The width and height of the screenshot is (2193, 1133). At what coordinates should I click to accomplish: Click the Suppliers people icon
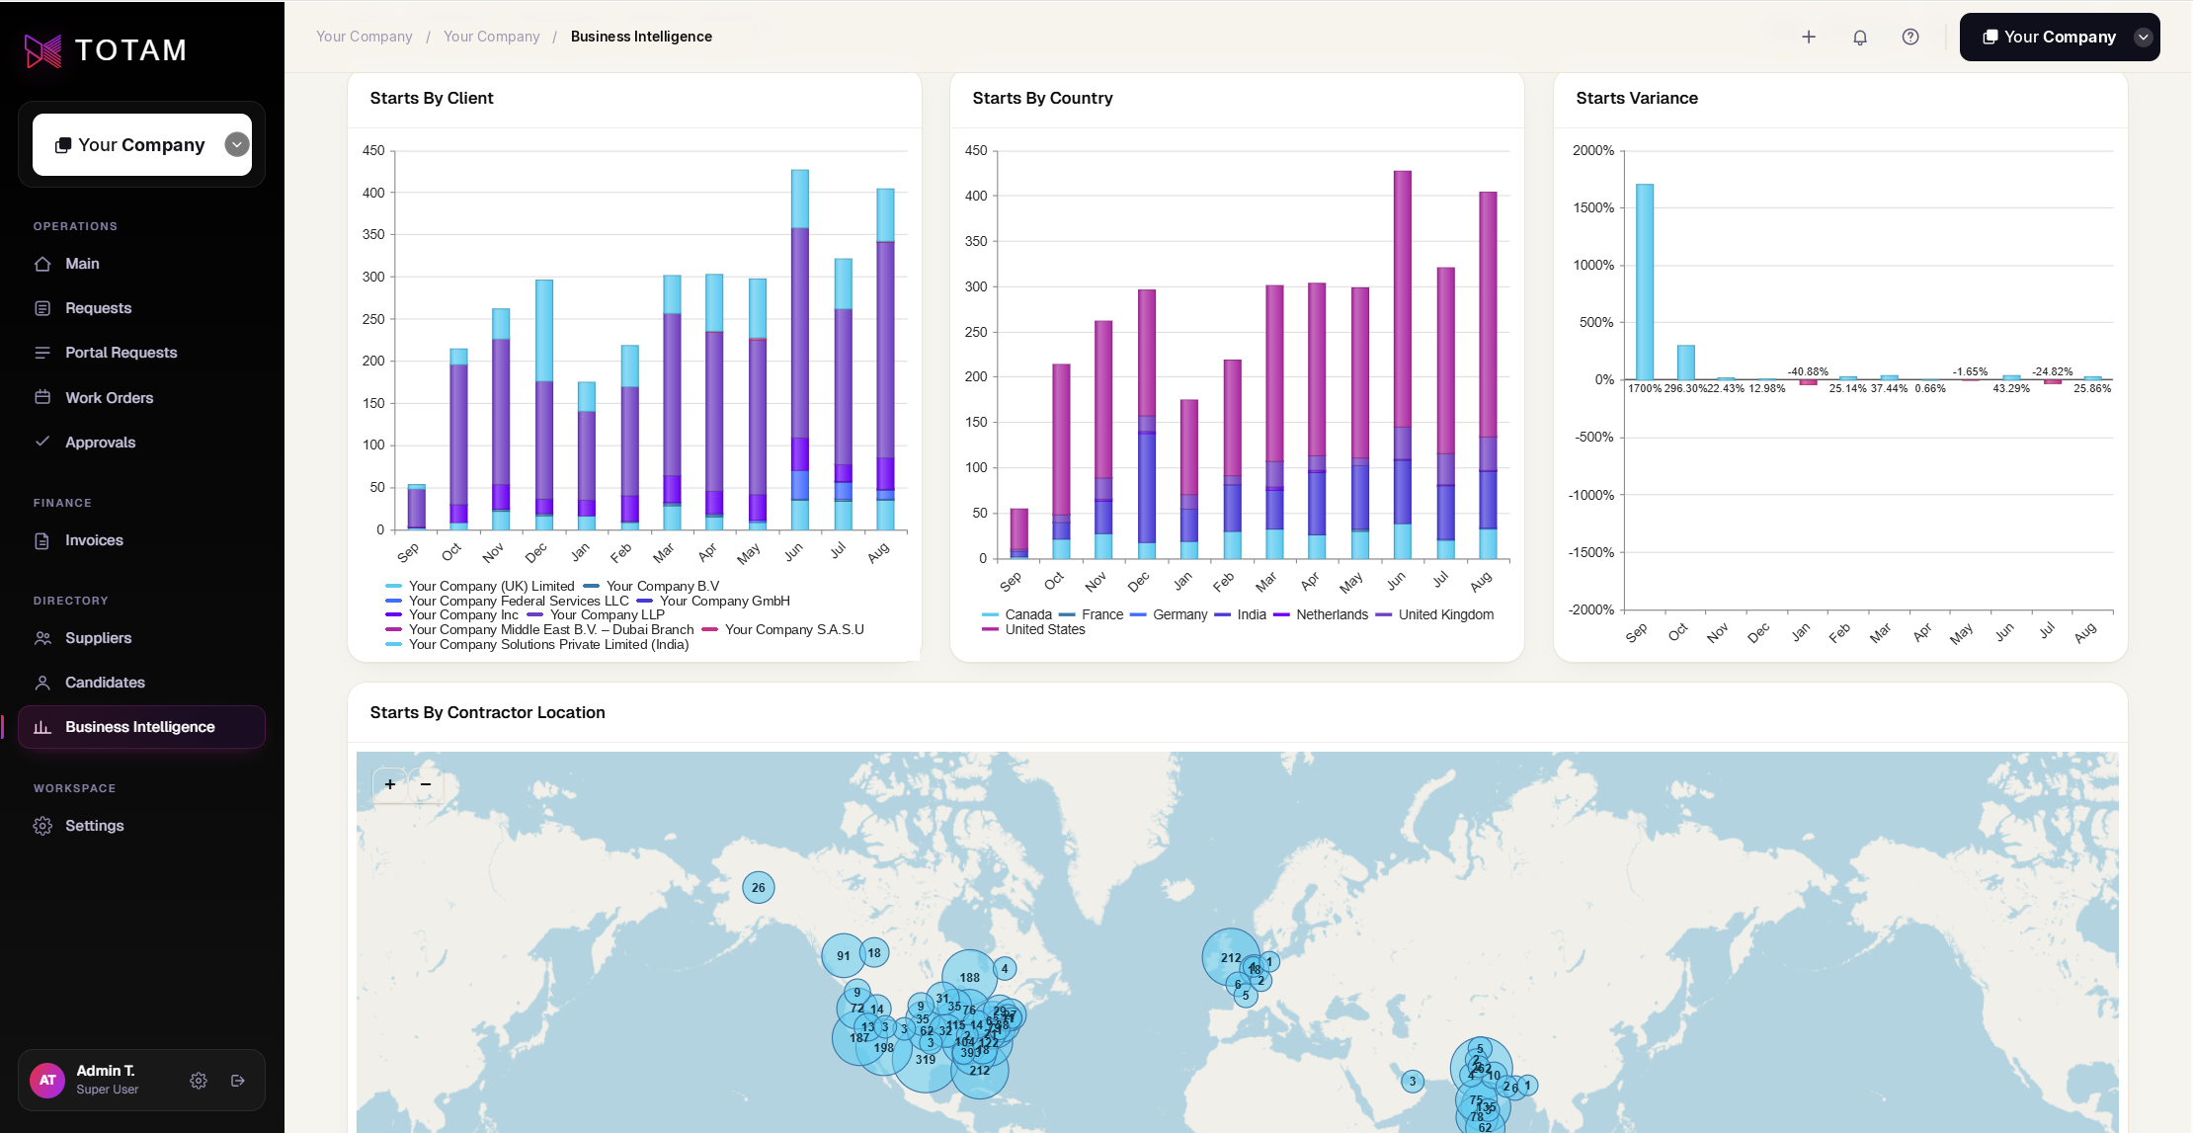point(42,638)
